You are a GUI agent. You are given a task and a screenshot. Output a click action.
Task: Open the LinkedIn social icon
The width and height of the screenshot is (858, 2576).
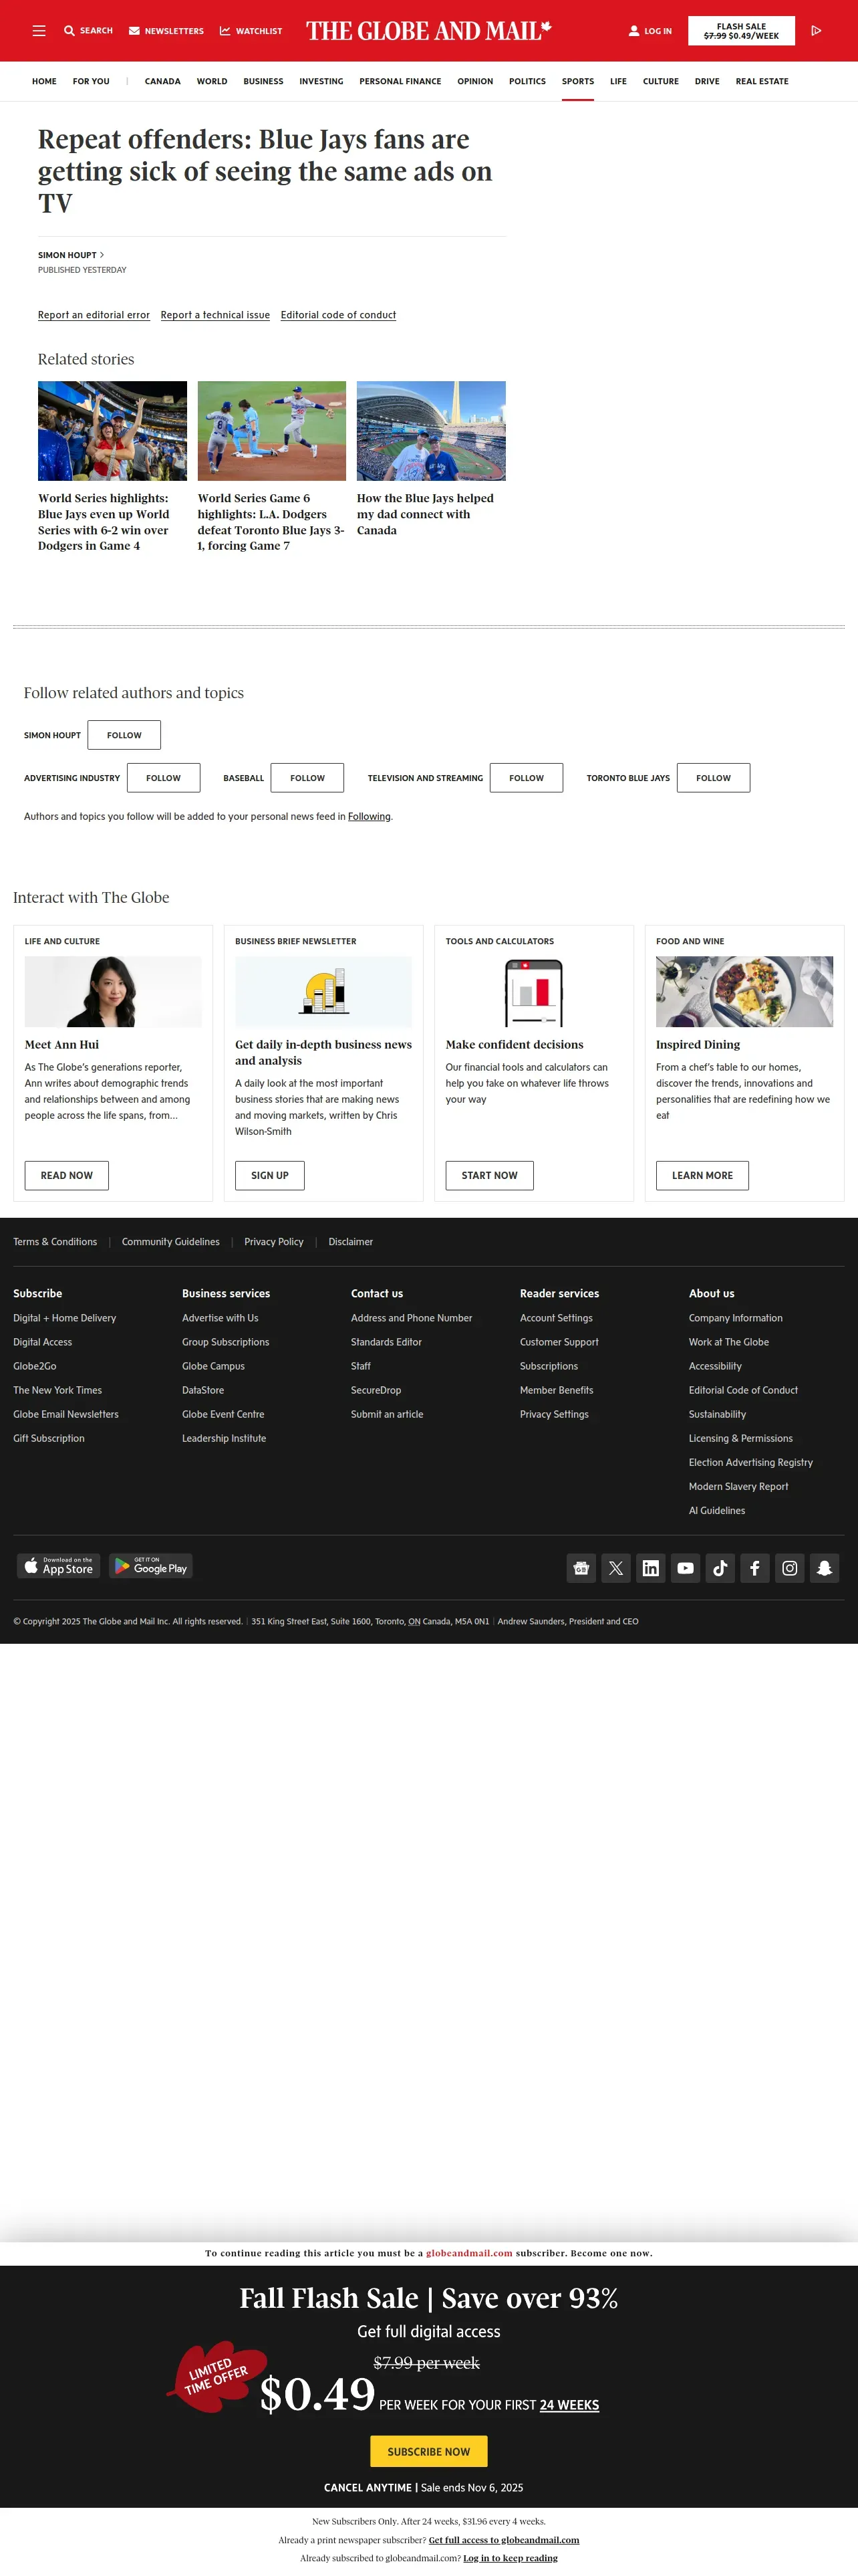[x=650, y=1568]
